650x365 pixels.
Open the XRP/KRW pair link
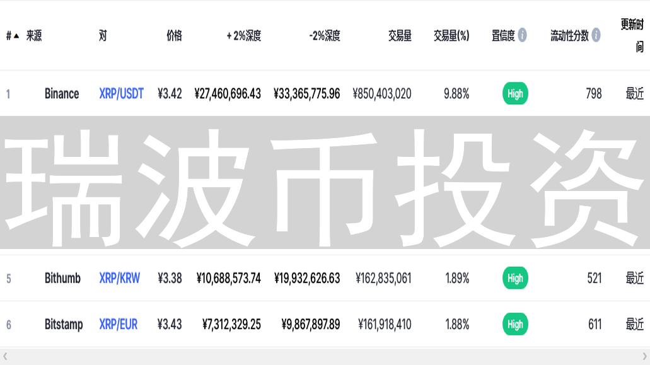[x=119, y=278]
